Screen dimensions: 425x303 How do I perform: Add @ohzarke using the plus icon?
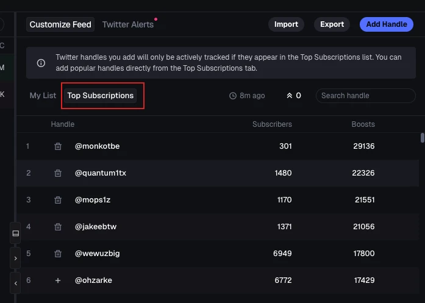[x=58, y=280]
